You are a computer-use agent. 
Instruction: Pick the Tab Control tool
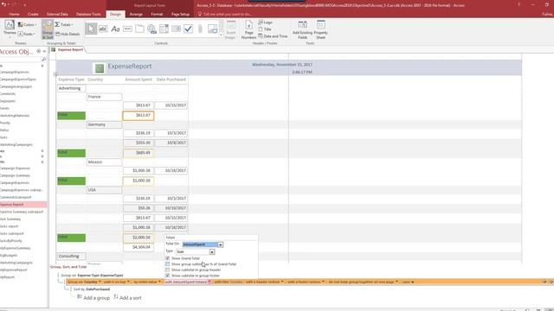139,29
